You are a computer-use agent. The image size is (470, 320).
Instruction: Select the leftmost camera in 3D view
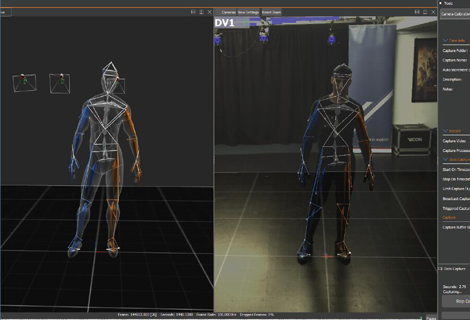(x=24, y=83)
